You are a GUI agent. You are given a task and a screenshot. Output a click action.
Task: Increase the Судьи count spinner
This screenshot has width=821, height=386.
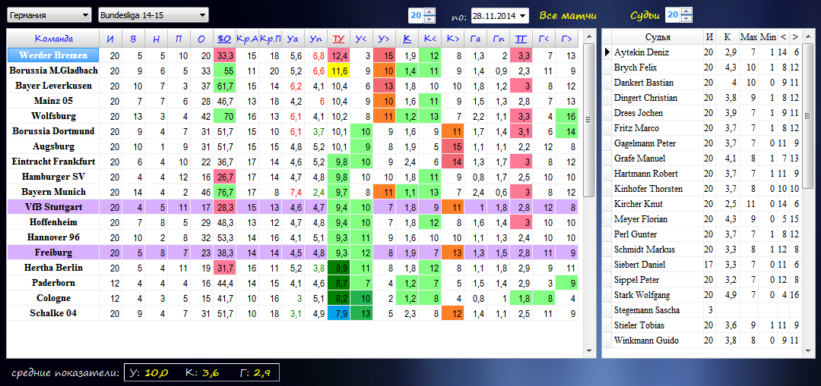pos(686,11)
